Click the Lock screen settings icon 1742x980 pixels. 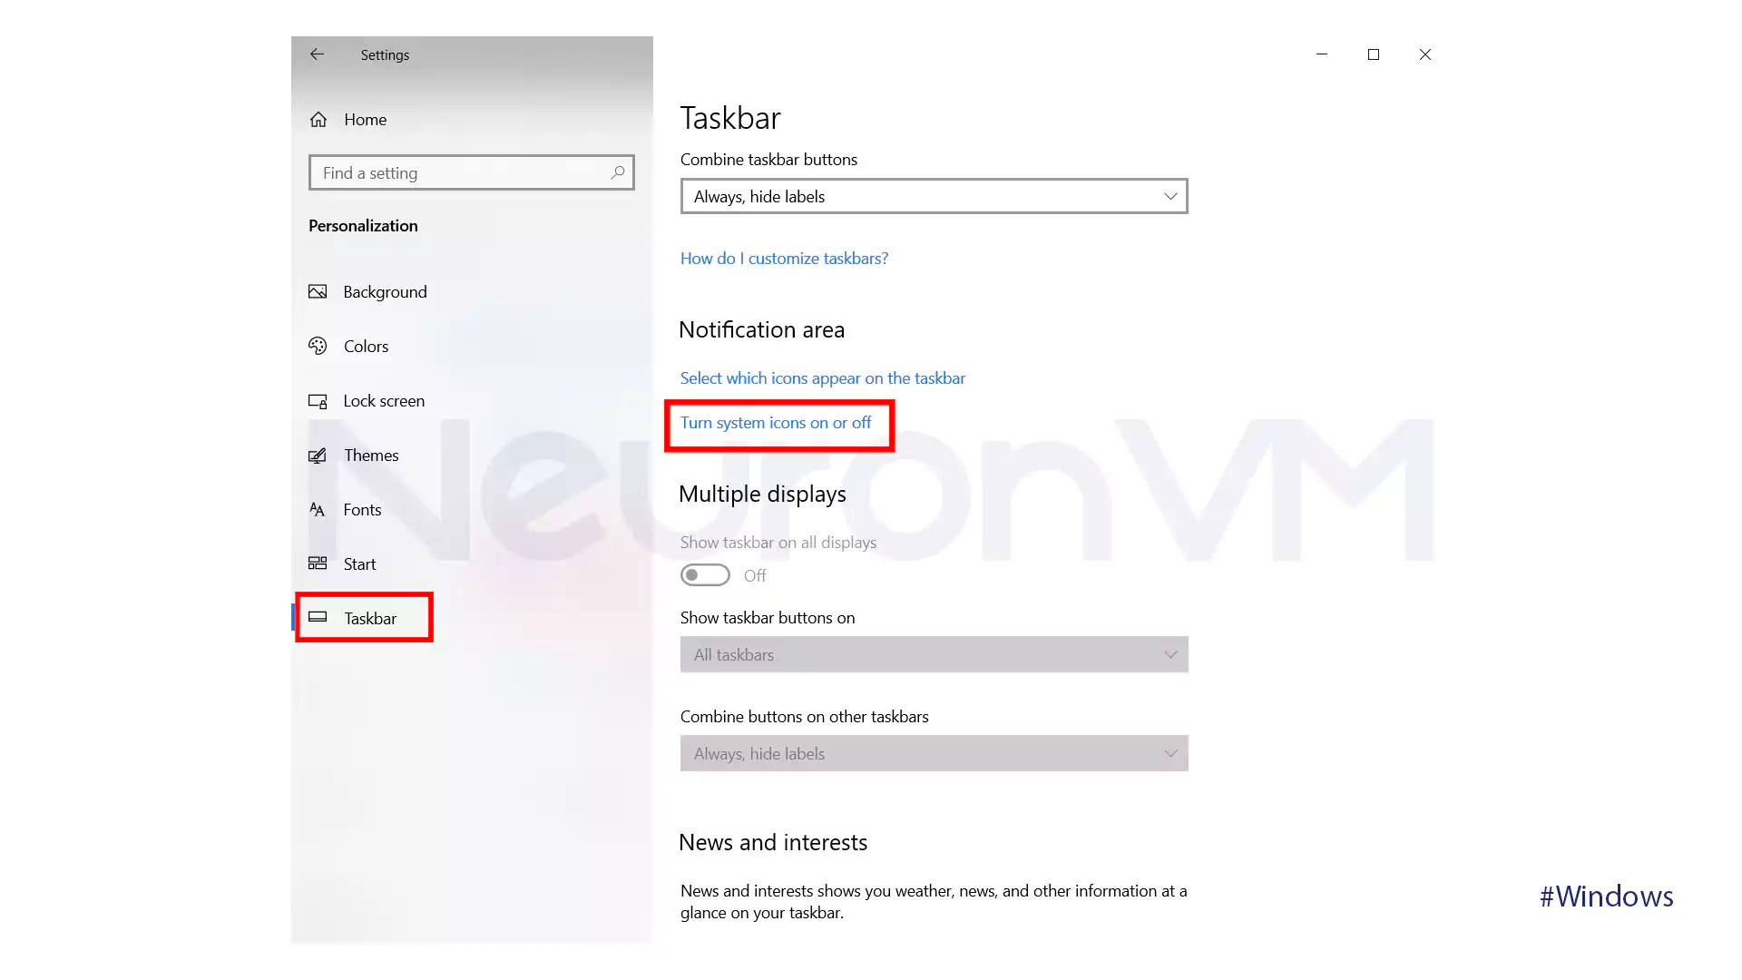click(x=317, y=401)
